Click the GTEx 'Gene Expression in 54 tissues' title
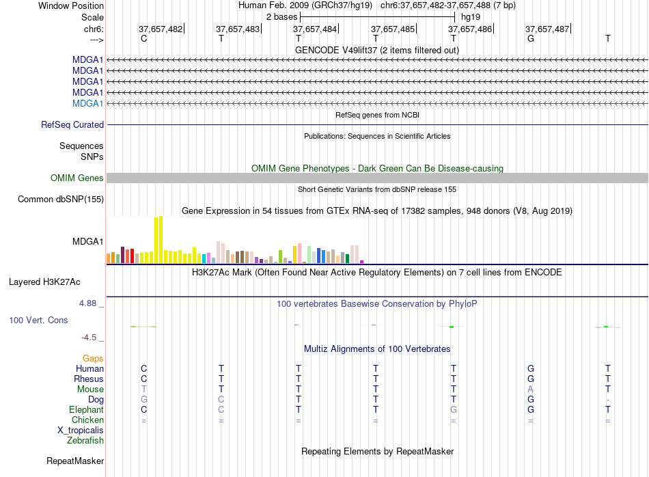649x477 pixels. pyautogui.click(x=377, y=210)
